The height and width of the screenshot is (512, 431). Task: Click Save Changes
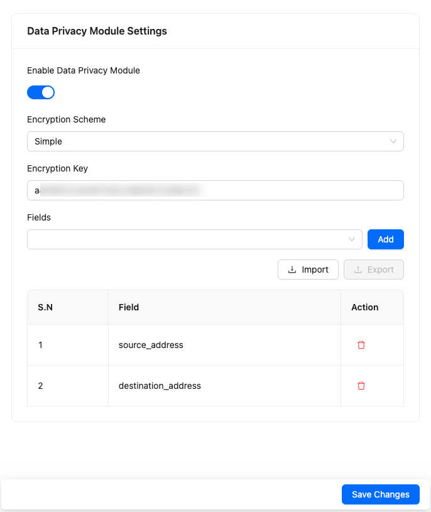coord(380,494)
